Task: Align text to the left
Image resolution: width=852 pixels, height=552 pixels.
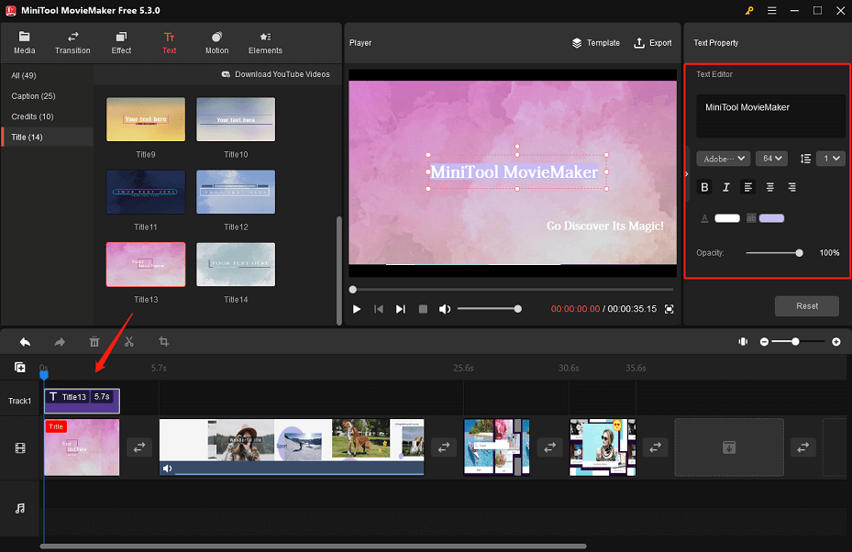Action: [748, 187]
